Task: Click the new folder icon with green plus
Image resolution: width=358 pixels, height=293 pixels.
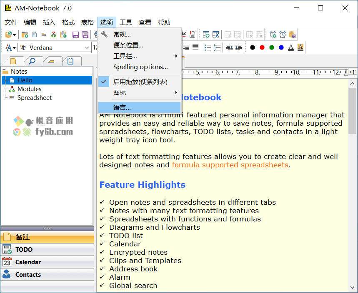Action: 25,35
